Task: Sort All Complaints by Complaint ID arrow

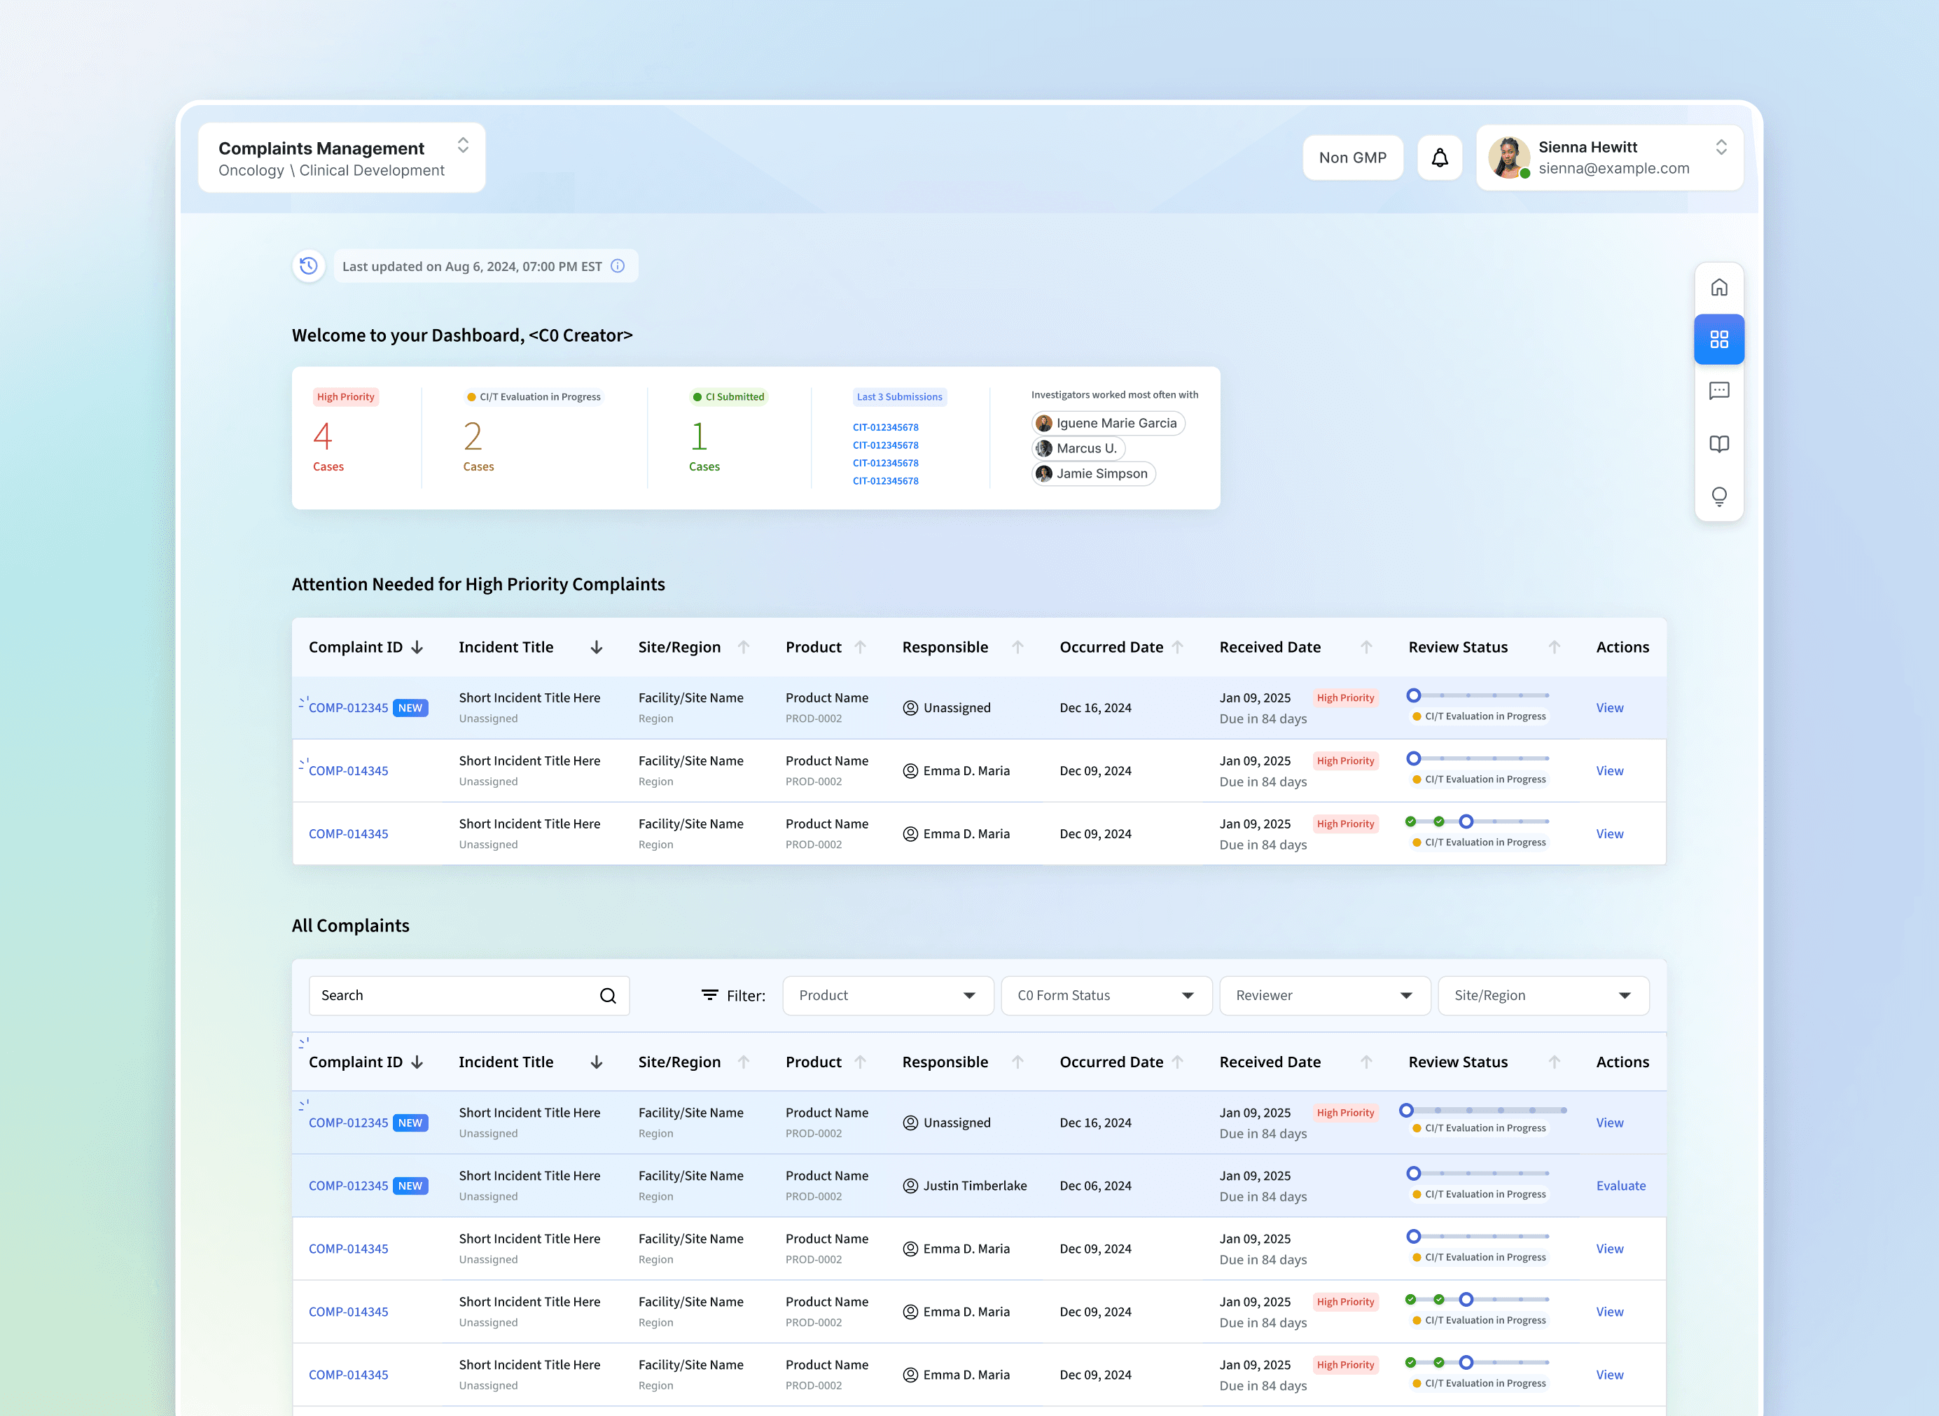Action: click(x=417, y=1062)
